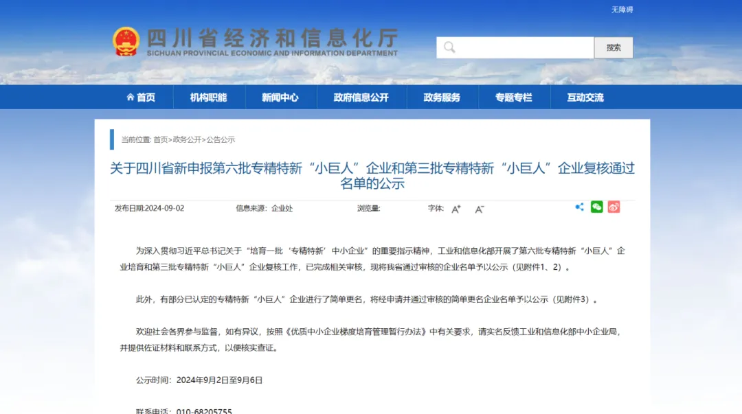The image size is (742, 414).
Task: Open 政府信息公开 navigation item
Action: (x=361, y=97)
